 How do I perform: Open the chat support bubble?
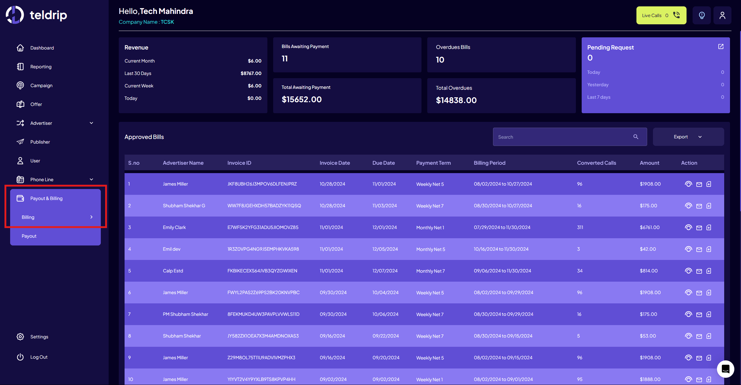725,369
